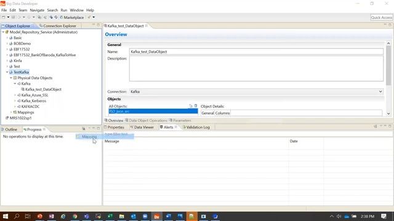Open the Window menu
This screenshot has width=394, height=221.
76,10
